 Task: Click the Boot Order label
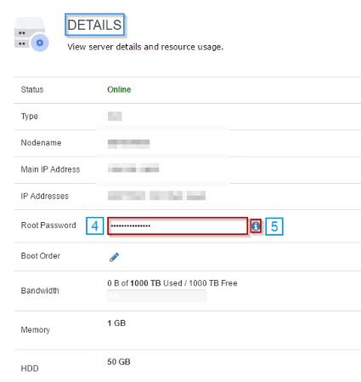click(41, 256)
